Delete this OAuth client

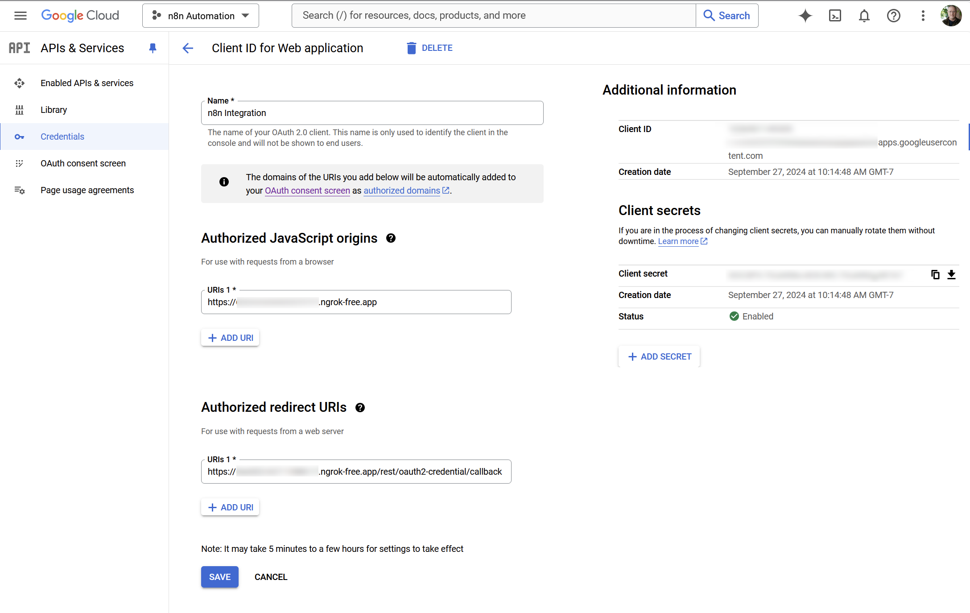pos(429,48)
